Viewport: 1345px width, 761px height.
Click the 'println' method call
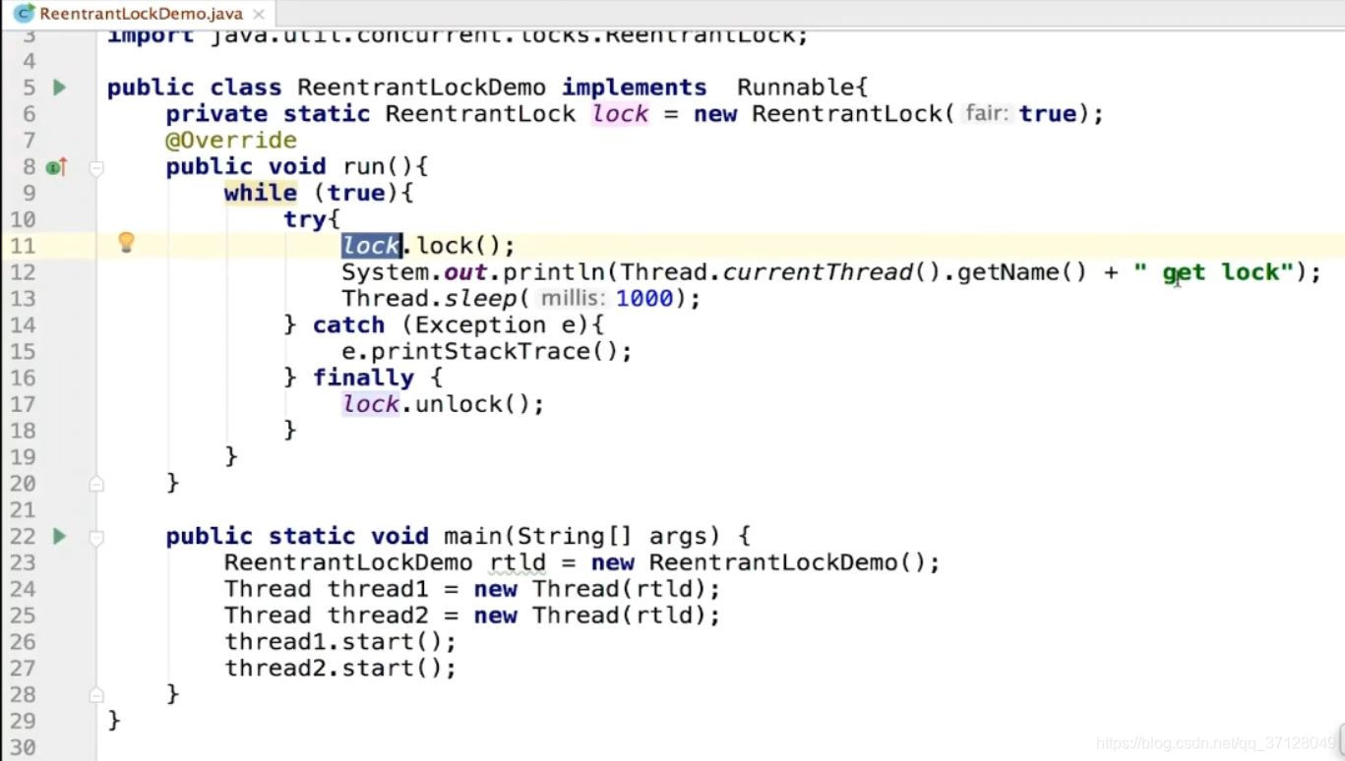pyautogui.click(x=553, y=272)
